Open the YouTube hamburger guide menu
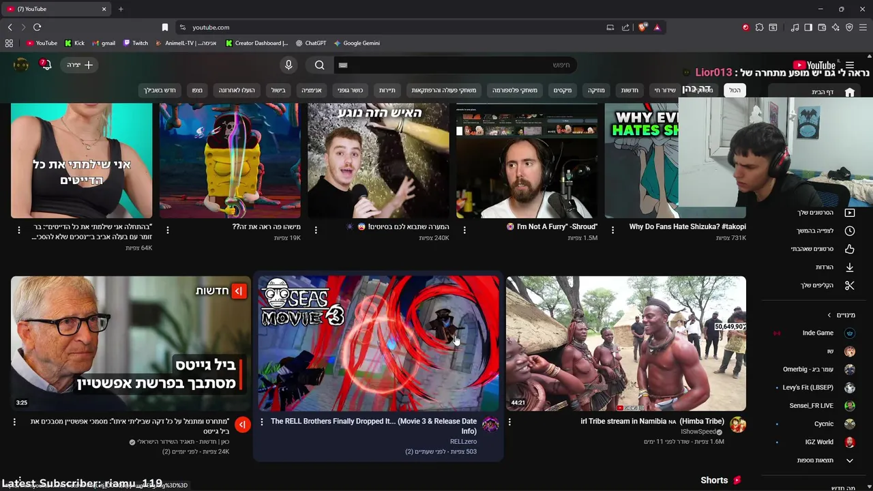 [x=850, y=65]
